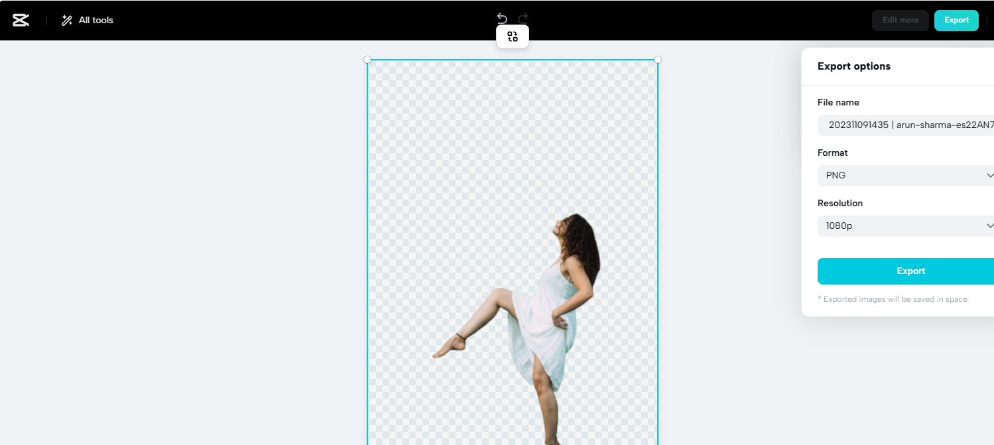The width and height of the screenshot is (994, 445).
Task: Open the 1080p resolution dropdown
Action: point(906,226)
